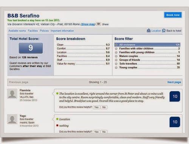
Task: Click the total hotel score 9 badge
Action: click(31, 48)
